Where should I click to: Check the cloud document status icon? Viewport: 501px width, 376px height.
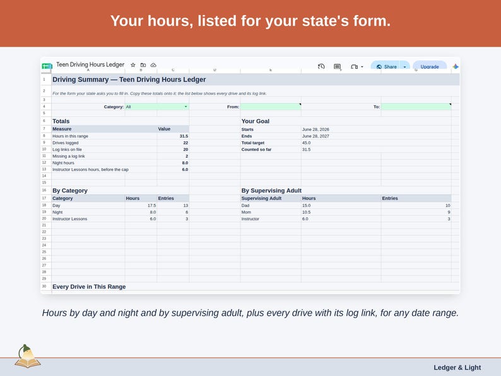click(153, 65)
